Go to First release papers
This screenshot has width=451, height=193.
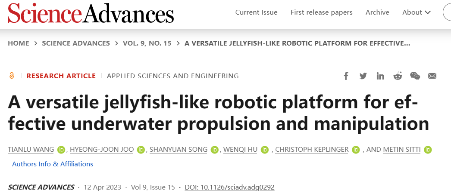pyautogui.click(x=322, y=12)
